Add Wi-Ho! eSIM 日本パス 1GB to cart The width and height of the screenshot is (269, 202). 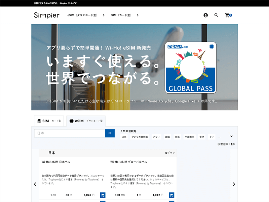(103, 195)
